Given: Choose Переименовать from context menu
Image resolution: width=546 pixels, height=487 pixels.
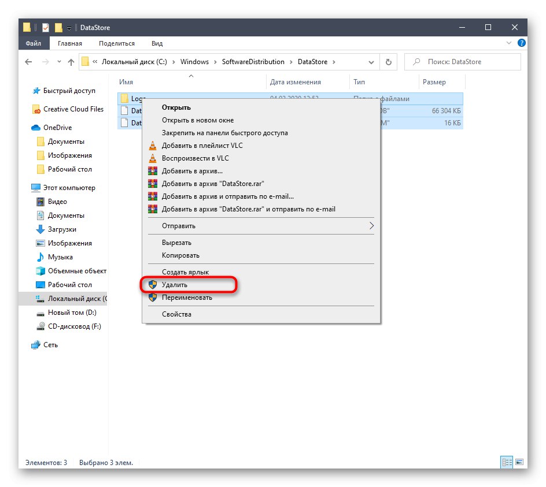Looking at the screenshot, I should pyautogui.click(x=261, y=298).
